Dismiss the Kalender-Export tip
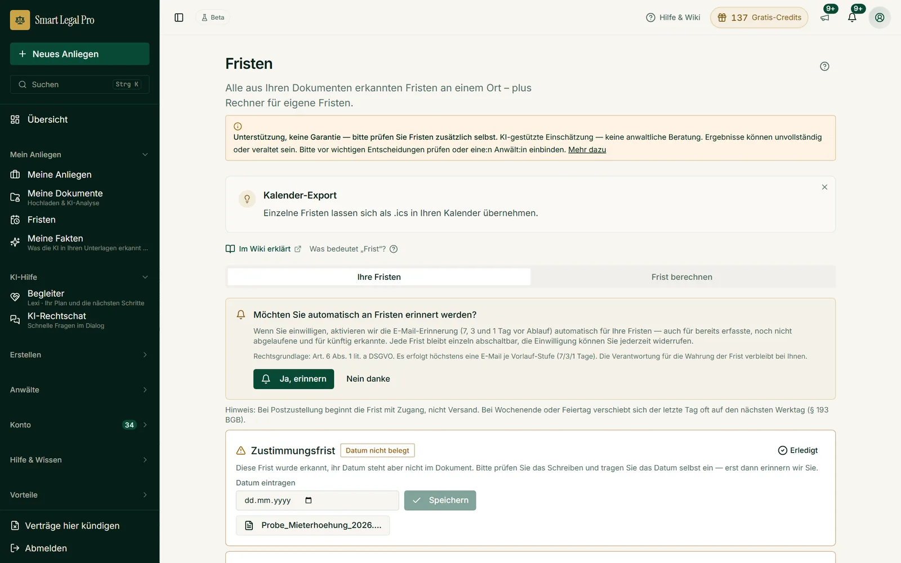The height and width of the screenshot is (563, 901). tap(824, 187)
